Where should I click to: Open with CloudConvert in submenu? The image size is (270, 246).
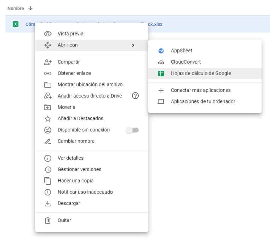click(205, 62)
